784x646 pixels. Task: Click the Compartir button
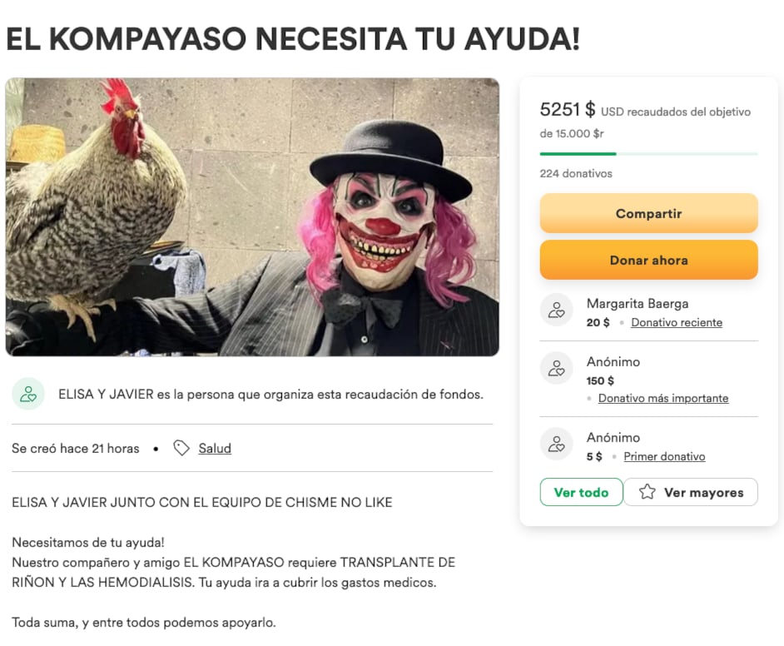click(x=648, y=213)
